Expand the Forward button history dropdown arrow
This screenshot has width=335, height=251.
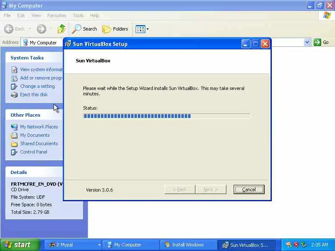tap(51, 29)
